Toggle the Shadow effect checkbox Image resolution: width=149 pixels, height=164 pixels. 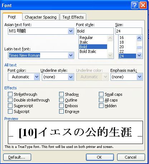pyautogui.click(x=61, y=94)
